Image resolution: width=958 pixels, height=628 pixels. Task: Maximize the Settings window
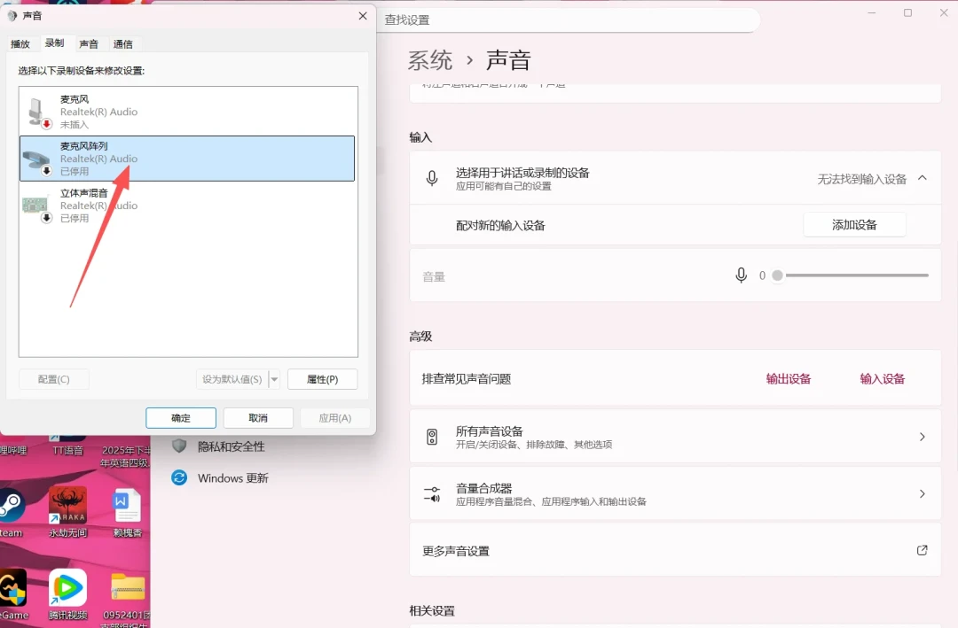click(908, 12)
